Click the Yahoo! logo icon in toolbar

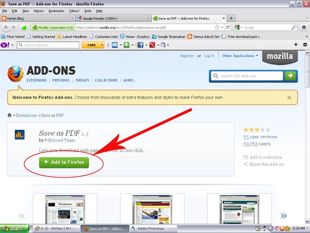[x=5, y=45]
